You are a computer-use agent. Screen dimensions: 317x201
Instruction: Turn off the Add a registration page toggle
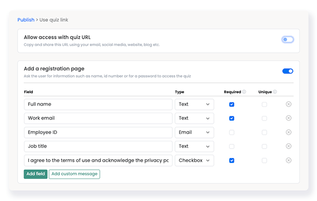(x=288, y=71)
